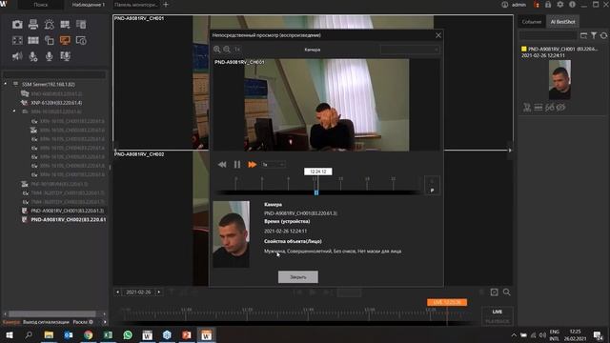Select XNP-6120H camera in device tree

[x=56, y=103]
